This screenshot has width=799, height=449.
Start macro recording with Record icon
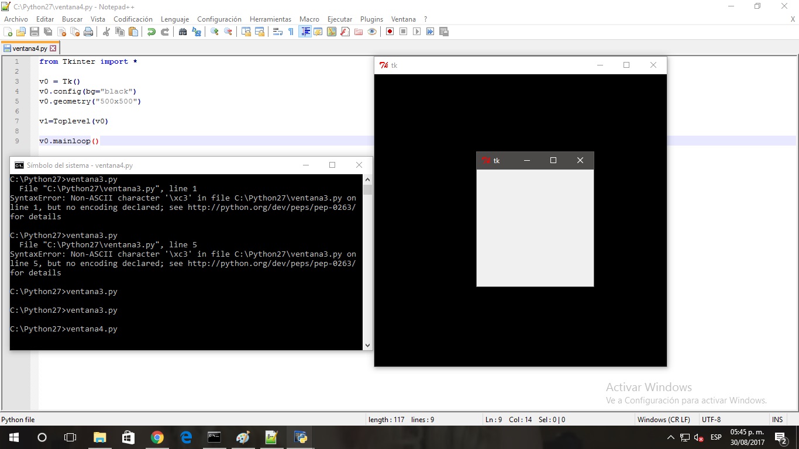389,32
